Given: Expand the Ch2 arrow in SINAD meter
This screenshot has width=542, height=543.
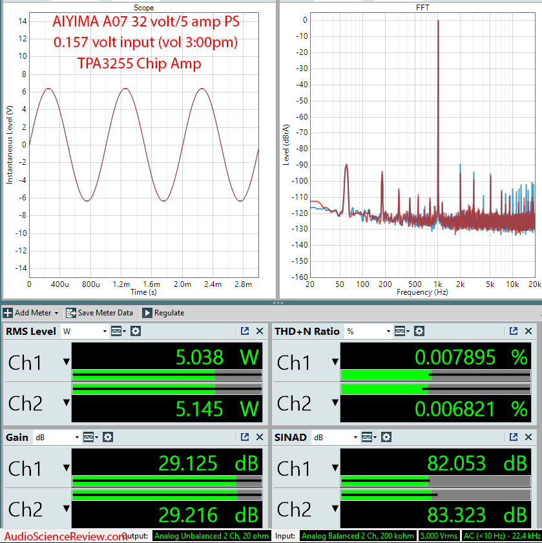Looking at the screenshot, I should (335, 508).
